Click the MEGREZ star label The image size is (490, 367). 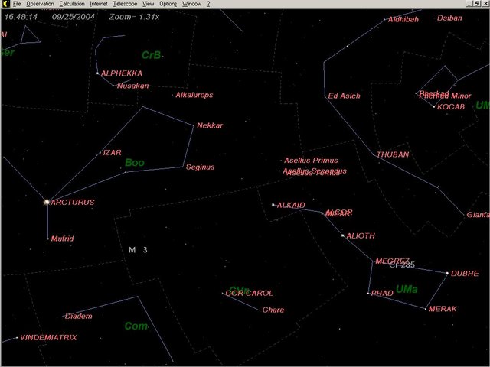click(x=392, y=261)
